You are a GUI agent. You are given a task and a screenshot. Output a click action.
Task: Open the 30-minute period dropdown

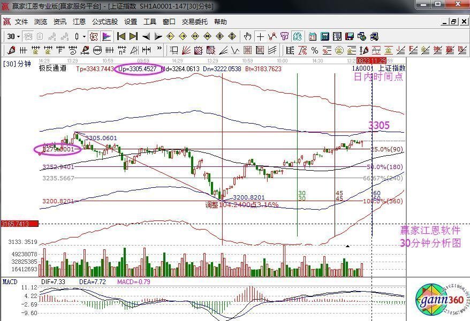(x=19, y=37)
